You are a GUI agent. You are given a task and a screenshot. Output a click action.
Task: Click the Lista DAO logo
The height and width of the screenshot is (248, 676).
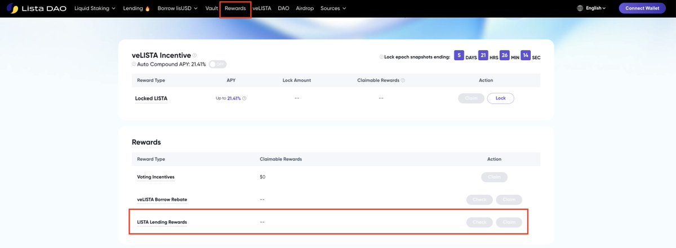[x=37, y=8]
